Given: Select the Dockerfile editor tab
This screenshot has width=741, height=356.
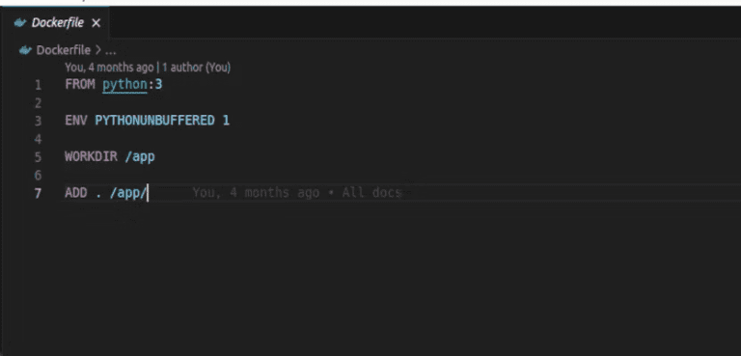Looking at the screenshot, I should (55, 23).
